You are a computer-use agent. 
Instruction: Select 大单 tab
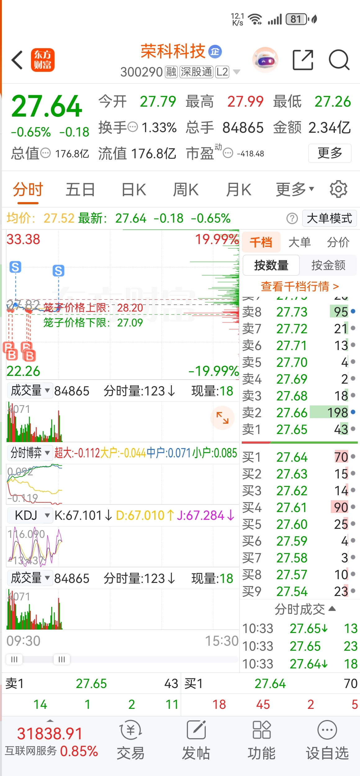299,242
